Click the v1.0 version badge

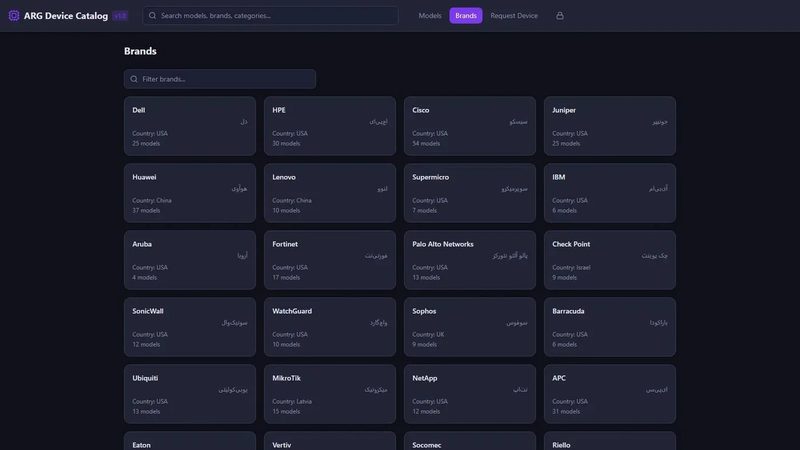pyautogui.click(x=120, y=16)
